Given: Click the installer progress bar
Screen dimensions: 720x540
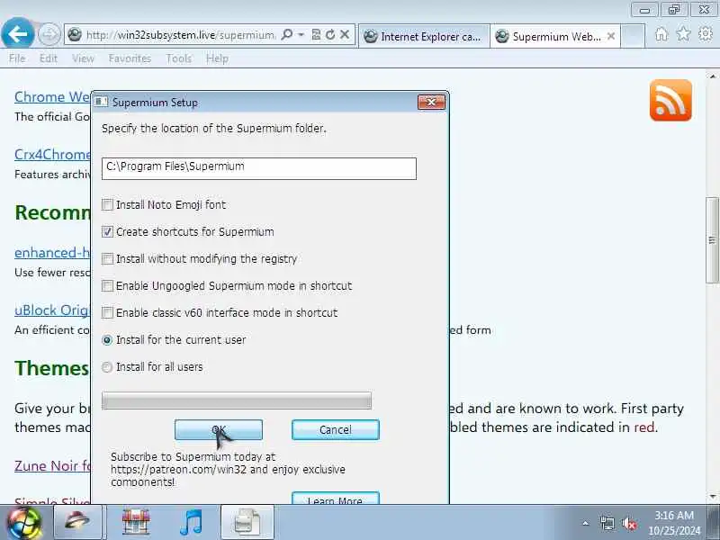Looking at the screenshot, I should (237, 400).
